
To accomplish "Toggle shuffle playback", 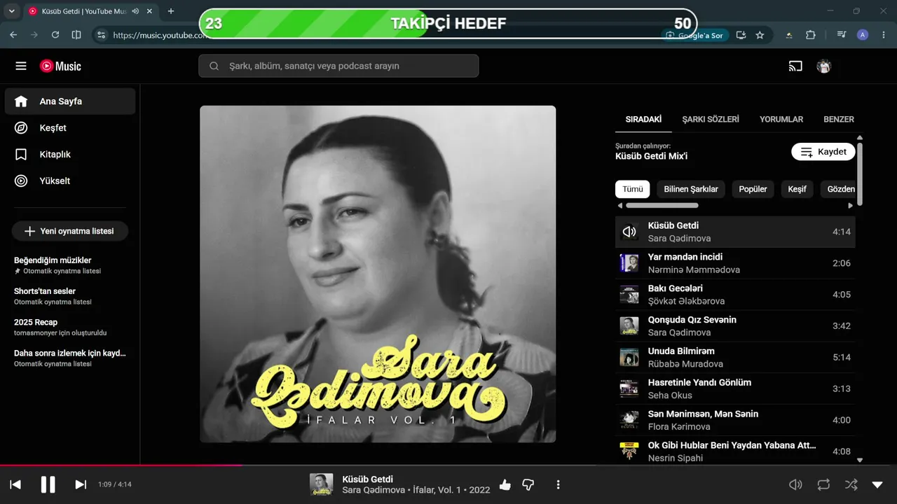I will tap(851, 484).
